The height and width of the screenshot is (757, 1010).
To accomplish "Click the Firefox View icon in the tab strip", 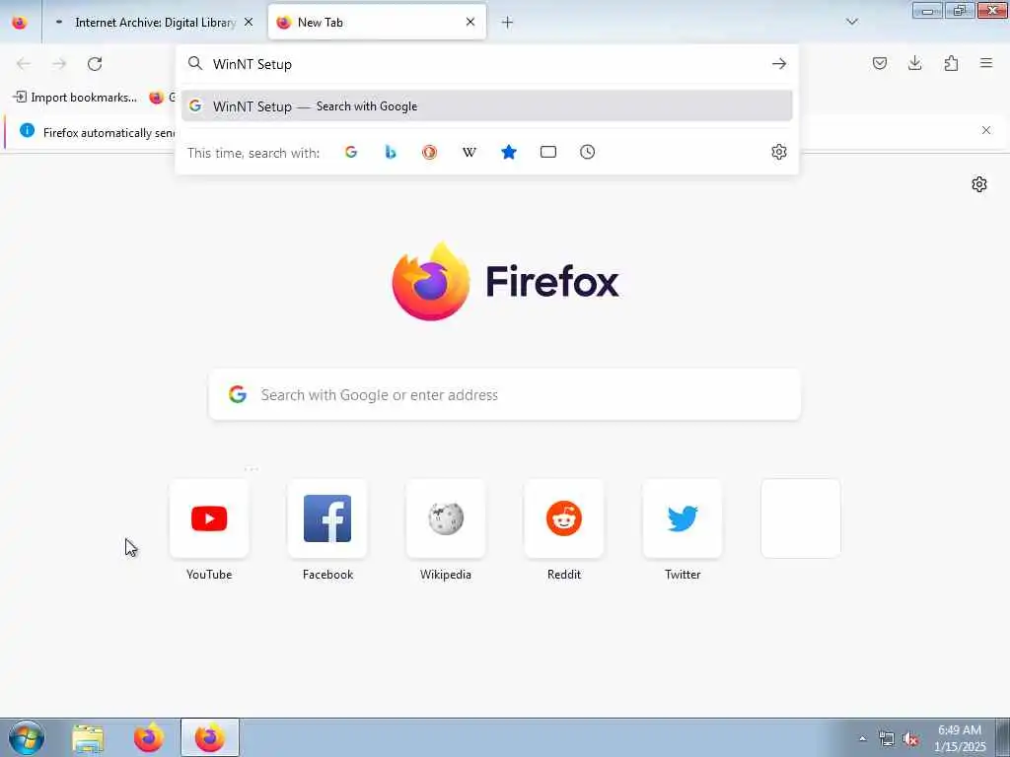I will pyautogui.click(x=20, y=22).
